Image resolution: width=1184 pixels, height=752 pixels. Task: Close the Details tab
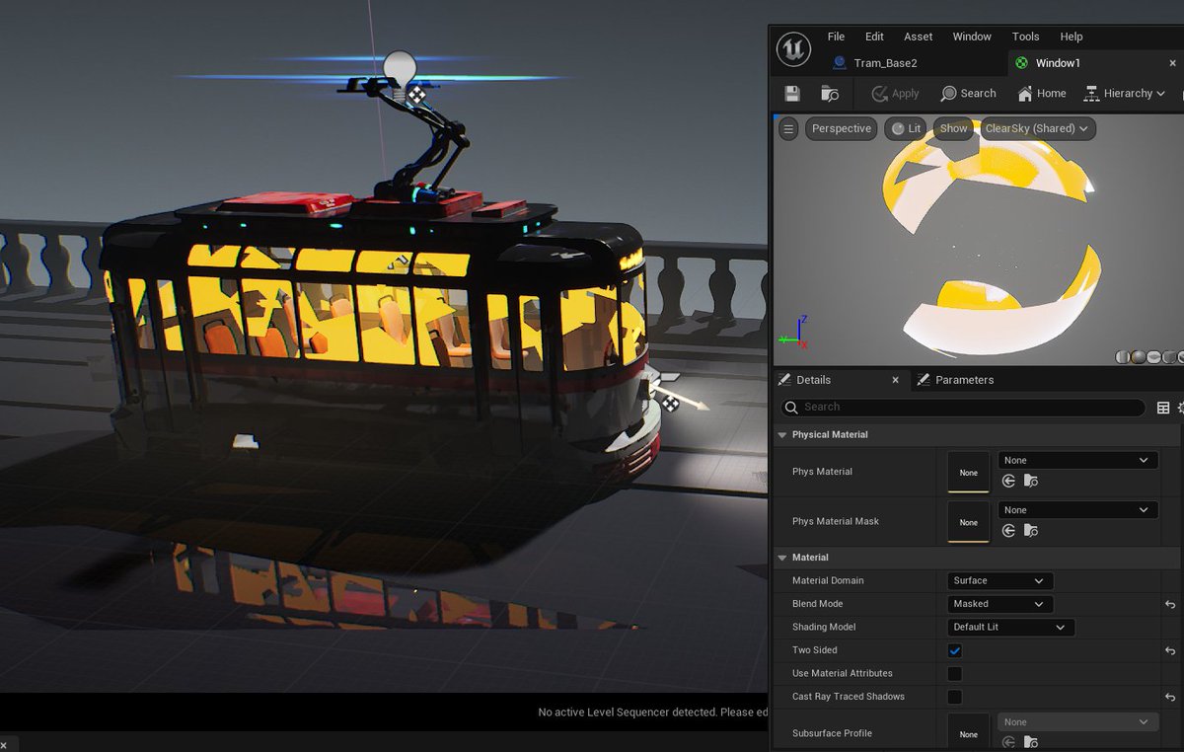(x=896, y=380)
